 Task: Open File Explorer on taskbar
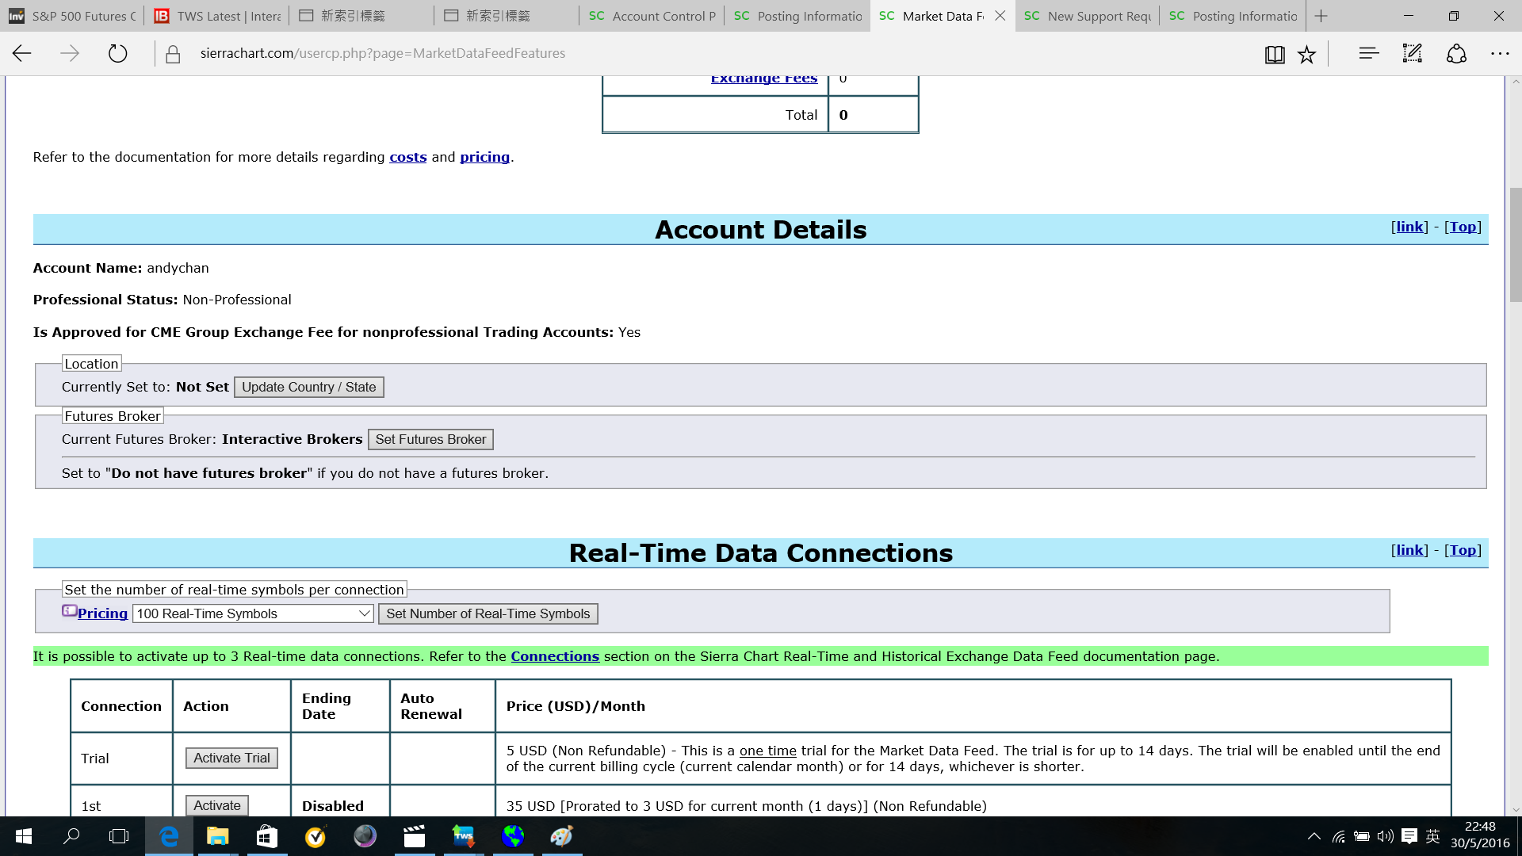217,836
